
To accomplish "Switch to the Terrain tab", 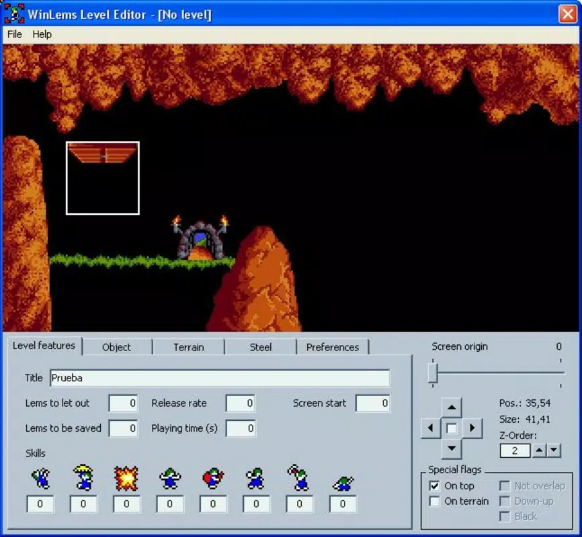I will pyautogui.click(x=189, y=347).
